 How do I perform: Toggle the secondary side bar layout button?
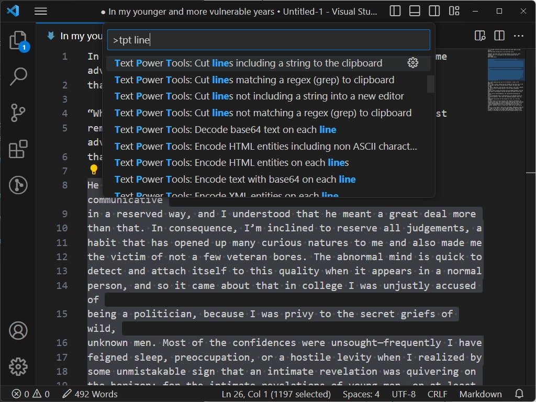434,12
